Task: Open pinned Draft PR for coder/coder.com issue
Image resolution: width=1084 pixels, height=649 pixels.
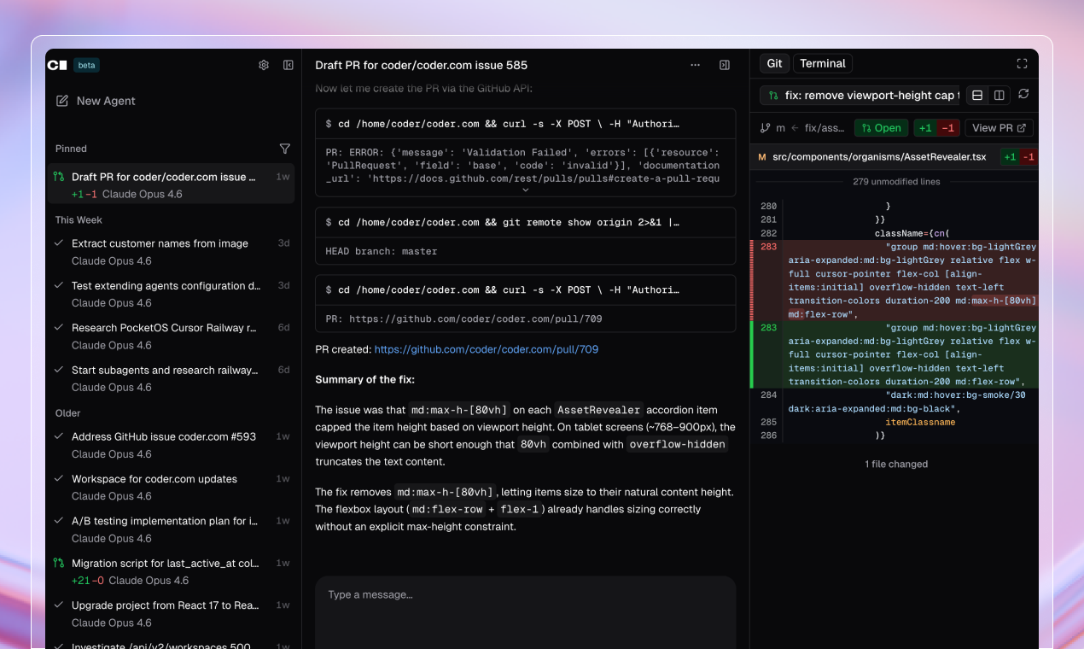Action: (x=171, y=184)
